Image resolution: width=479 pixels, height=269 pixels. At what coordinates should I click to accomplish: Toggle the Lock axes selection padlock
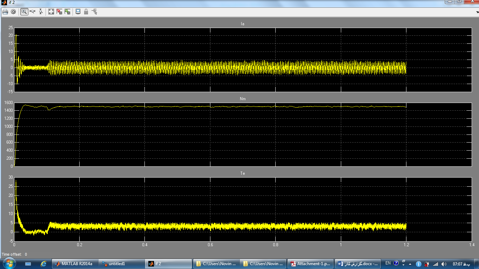click(x=86, y=12)
